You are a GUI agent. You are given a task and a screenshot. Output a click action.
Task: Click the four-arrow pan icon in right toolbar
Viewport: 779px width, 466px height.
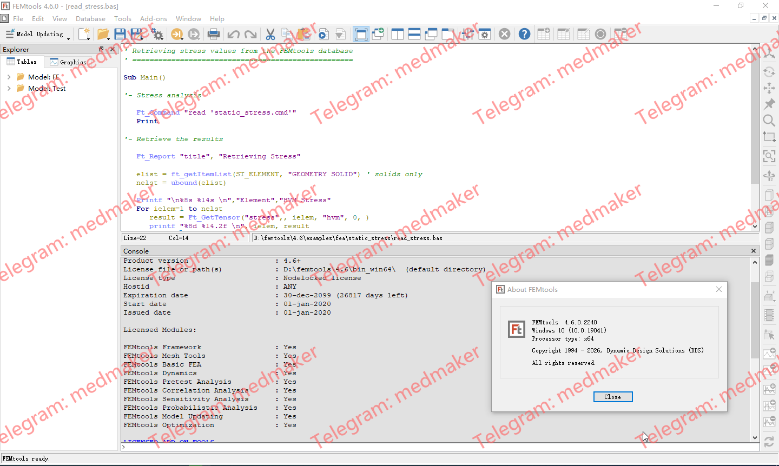pyautogui.click(x=769, y=88)
